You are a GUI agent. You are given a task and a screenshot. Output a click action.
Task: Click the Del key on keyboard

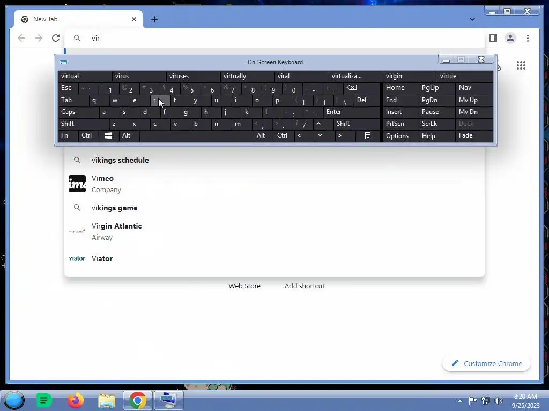(367, 100)
